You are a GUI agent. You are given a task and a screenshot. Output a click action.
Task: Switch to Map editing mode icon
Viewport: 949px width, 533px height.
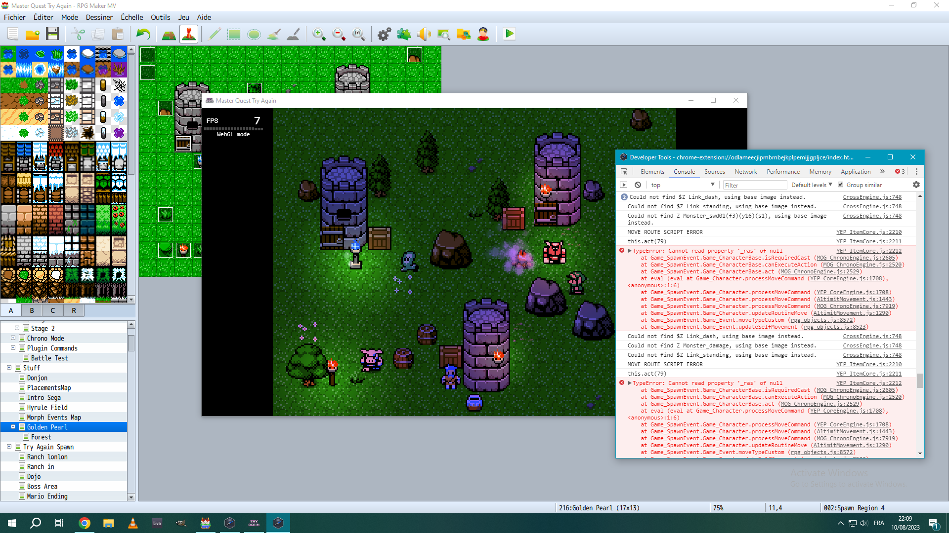coord(169,34)
